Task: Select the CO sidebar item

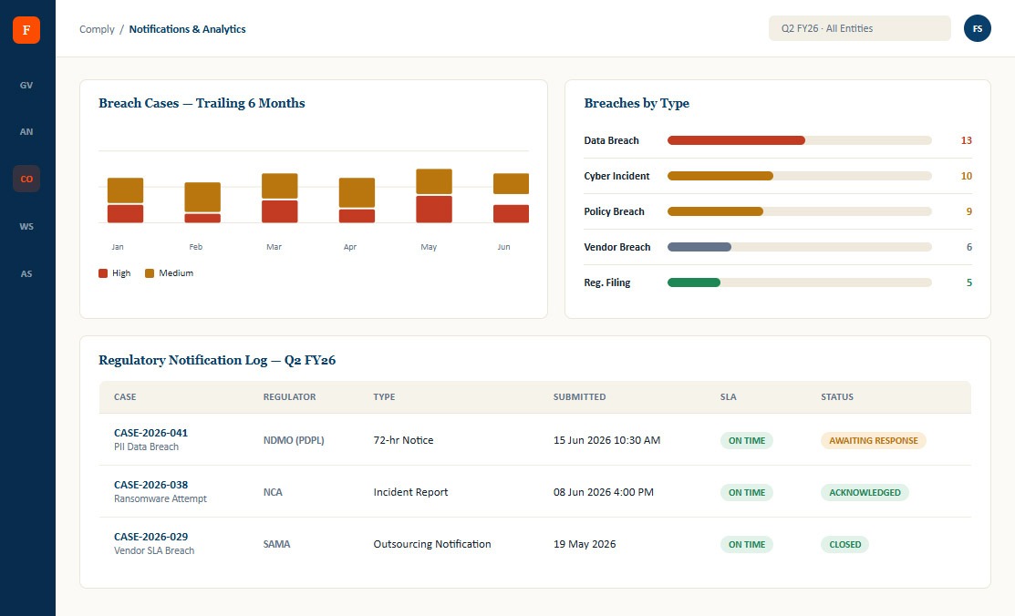Action: pos(26,179)
